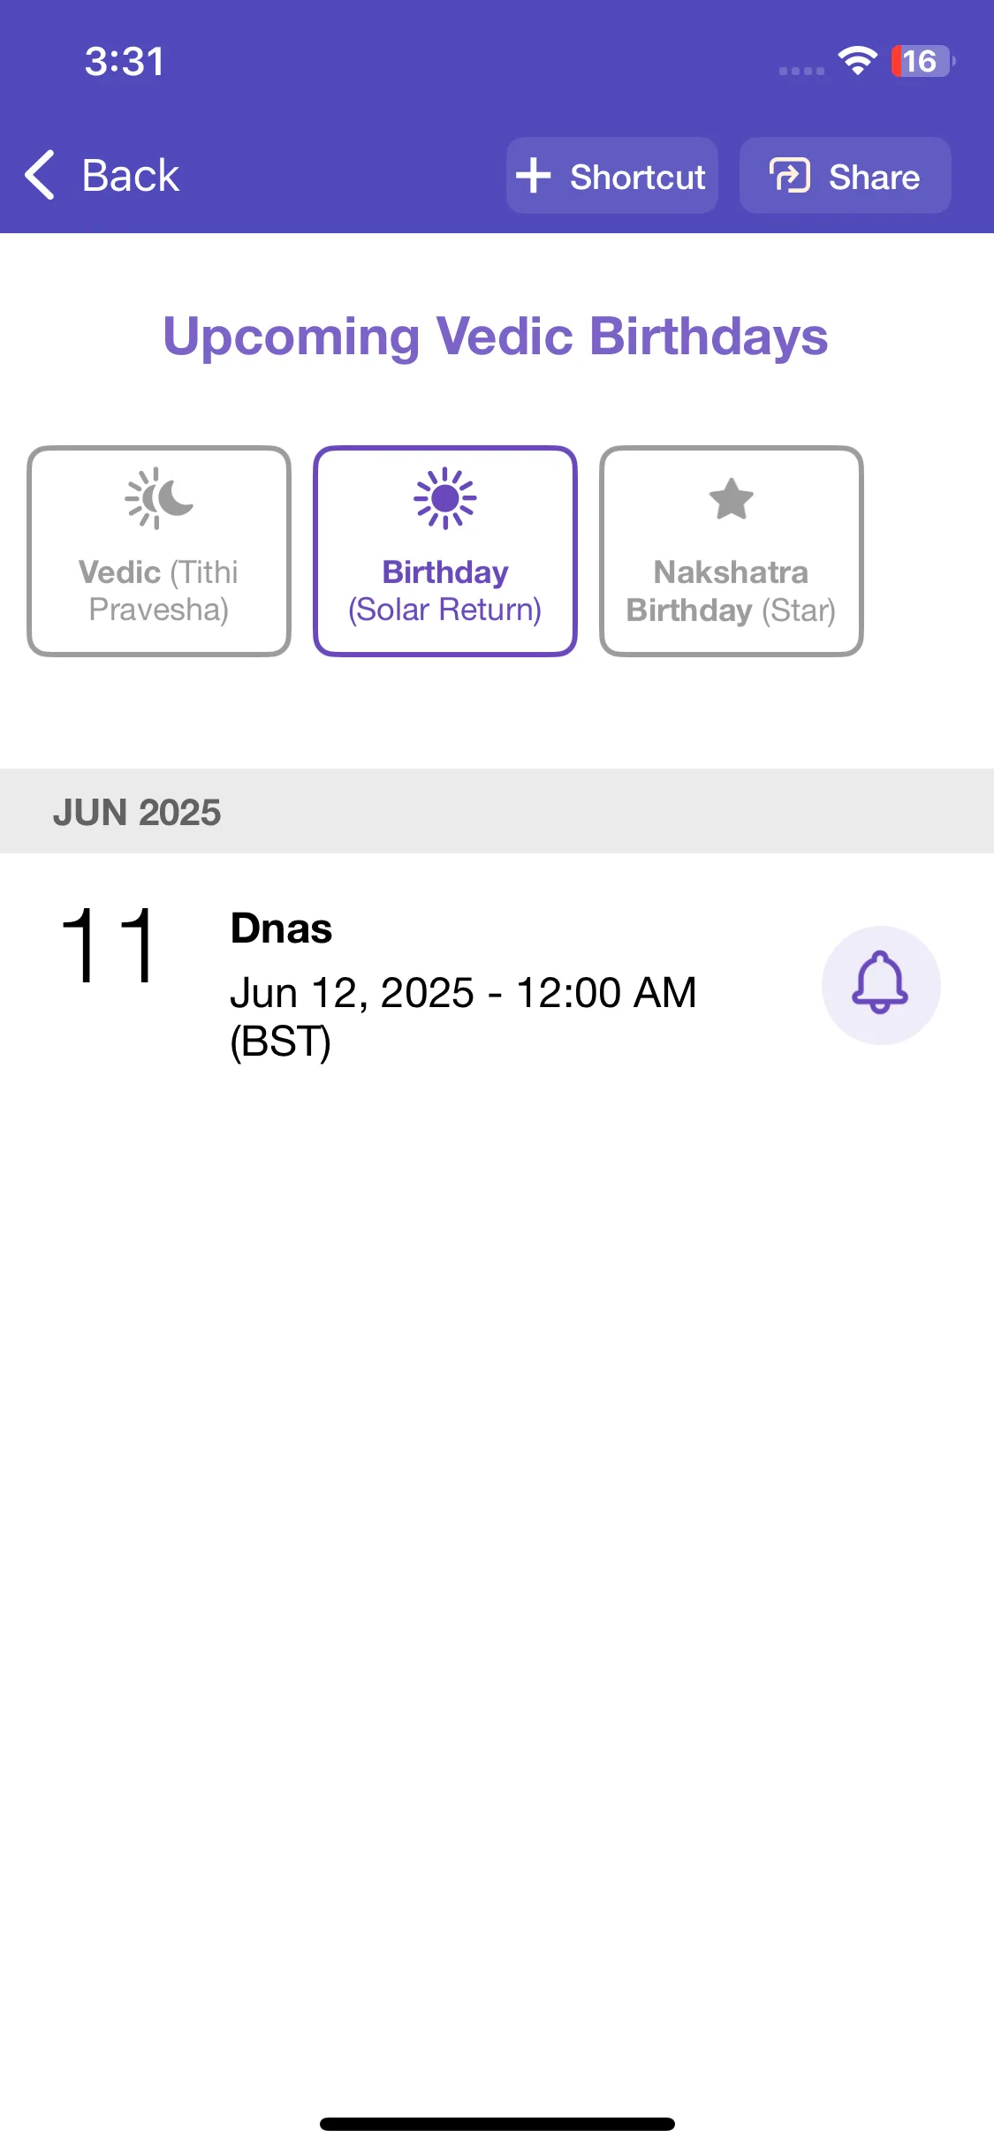Tap the battery indicator showing 16
Viewport: 994px width, 2152px height.
[922, 61]
